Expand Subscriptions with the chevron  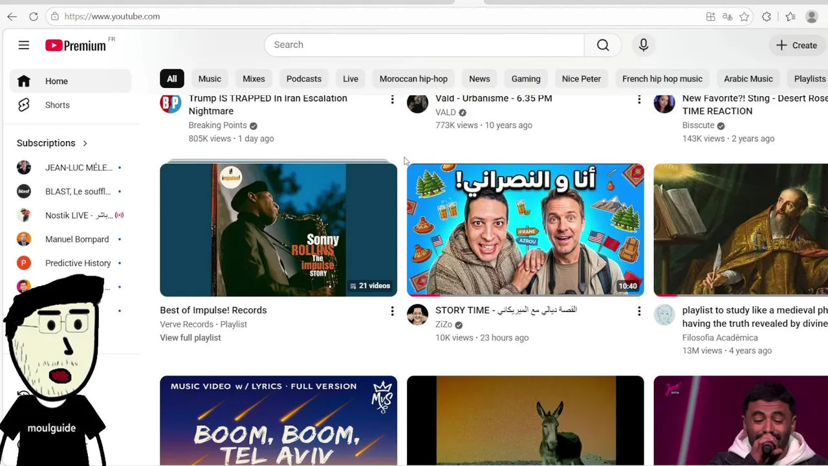coord(85,143)
